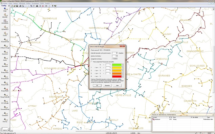
Task: Click the Abandon button in dialog
Action: click(x=107, y=86)
